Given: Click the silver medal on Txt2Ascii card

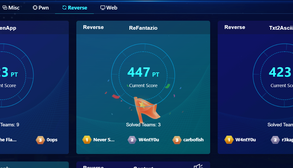Looking at the screenshot, I should point(275,140).
